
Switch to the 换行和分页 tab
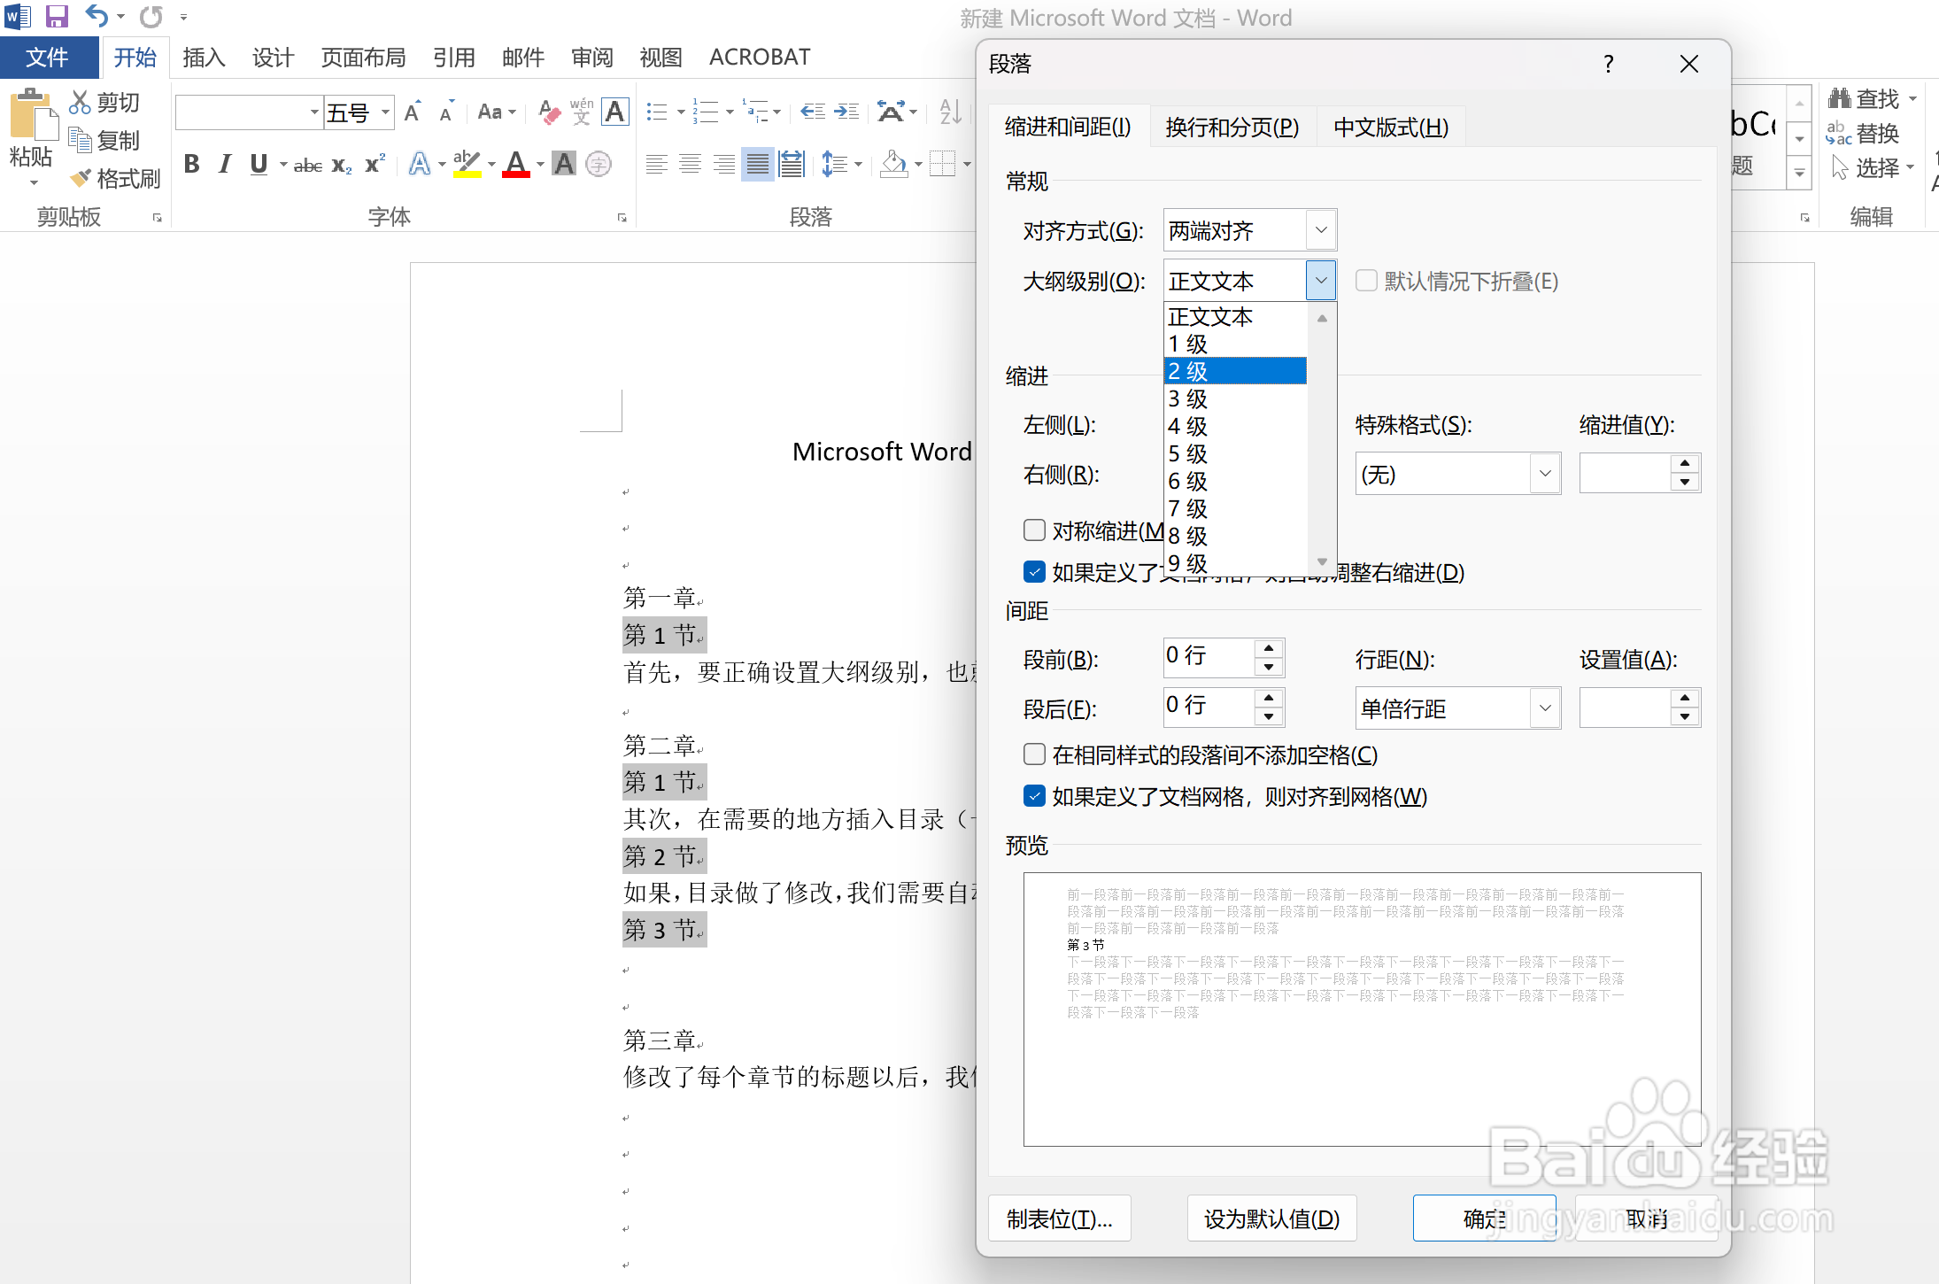click(1232, 127)
